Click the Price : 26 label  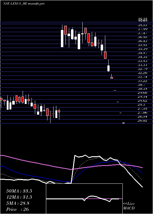[x=17, y=209]
